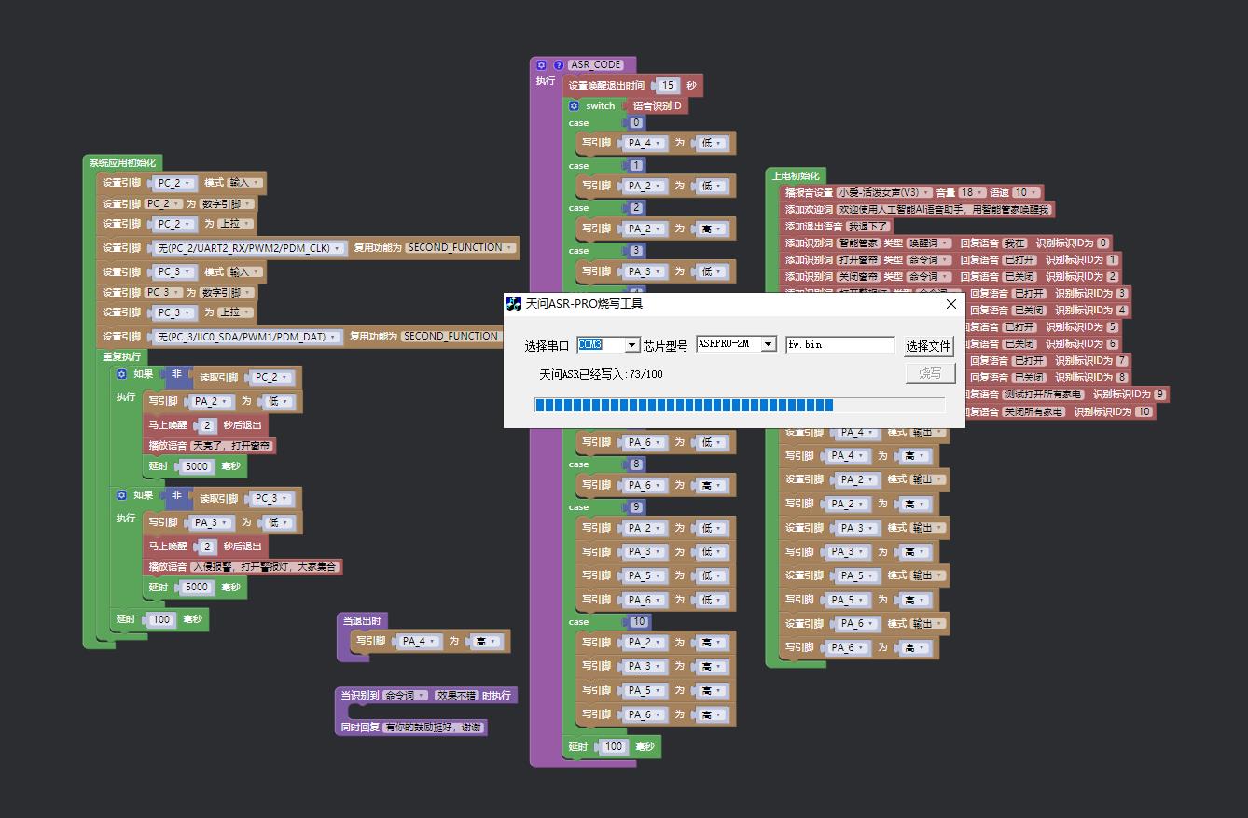Click the 天问ASR已经写入:73/100 status text

click(601, 374)
